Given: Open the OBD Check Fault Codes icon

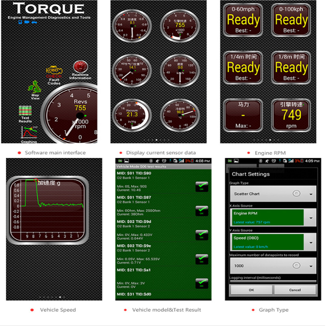Looking at the screenshot, I should [54, 74].
